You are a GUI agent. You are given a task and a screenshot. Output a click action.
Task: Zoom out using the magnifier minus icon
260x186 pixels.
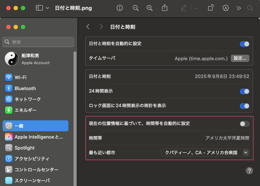pyautogui.click(x=136, y=8)
